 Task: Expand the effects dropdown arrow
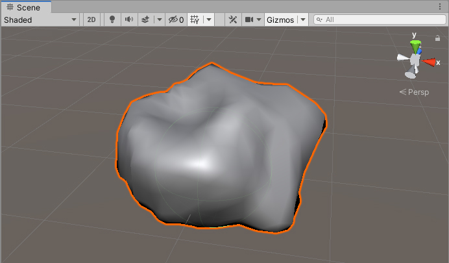point(160,19)
